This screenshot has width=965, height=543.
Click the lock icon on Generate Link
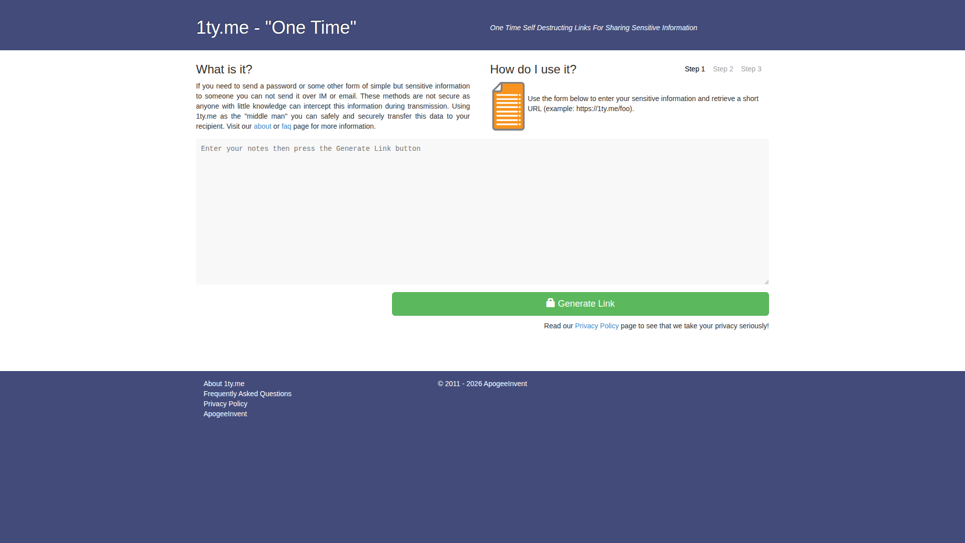(x=550, y=303)
